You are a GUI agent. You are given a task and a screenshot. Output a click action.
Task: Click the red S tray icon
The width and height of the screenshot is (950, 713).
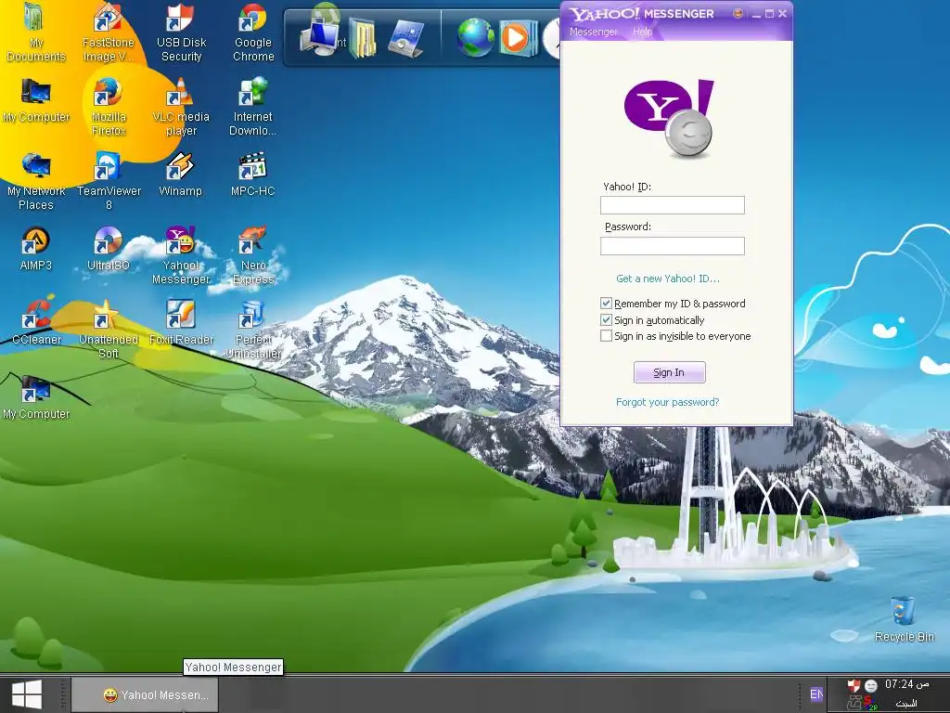pos(870,704)
